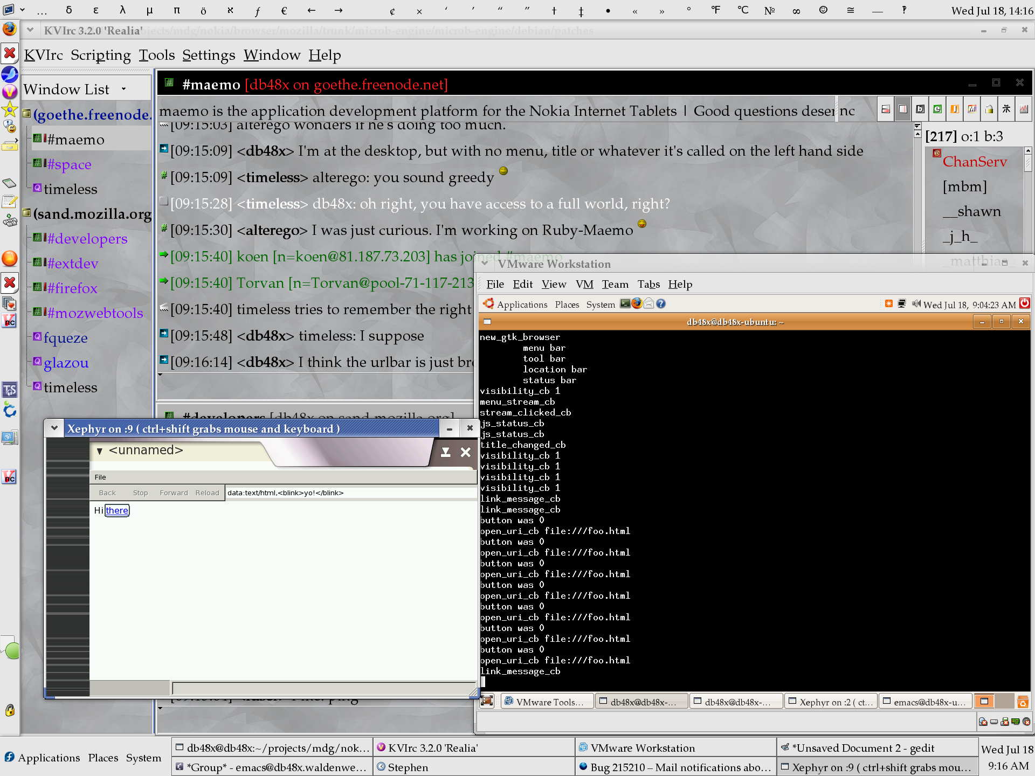Click the Xephyr browser URL field
The height and width of the screenshot is (776, 1035).
350,493
